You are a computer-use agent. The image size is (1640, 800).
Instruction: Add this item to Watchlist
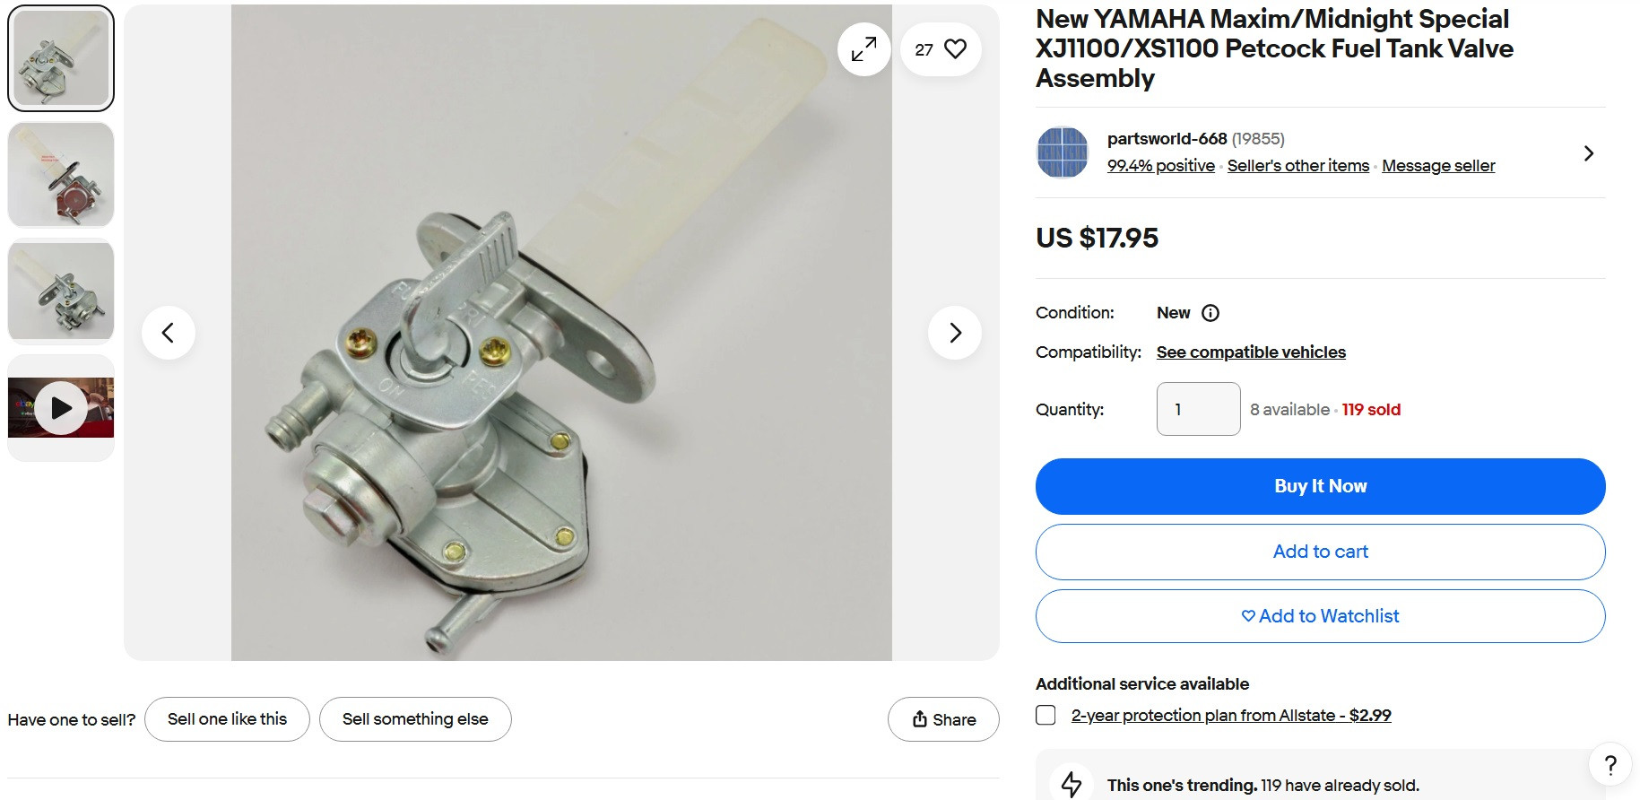click(x=1320, y=616)
